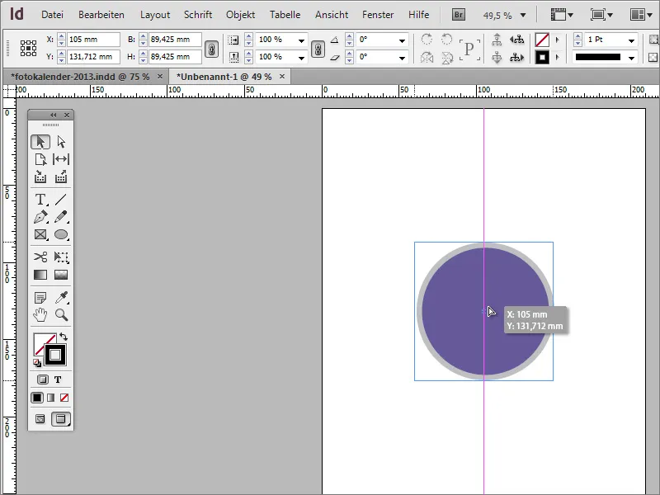Switch to Preview view mode
660x495 pixels.
pyautogui.click(x=61, y=419)
